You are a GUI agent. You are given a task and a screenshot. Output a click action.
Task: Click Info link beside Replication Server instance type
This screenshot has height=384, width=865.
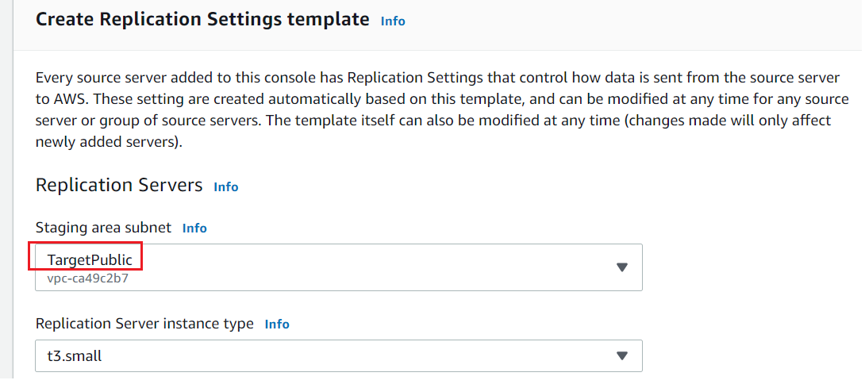coord(277,324)
